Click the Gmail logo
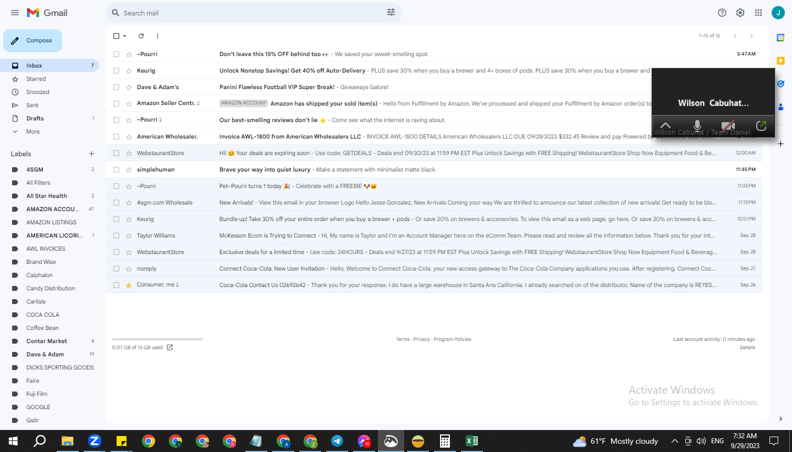 47,13
